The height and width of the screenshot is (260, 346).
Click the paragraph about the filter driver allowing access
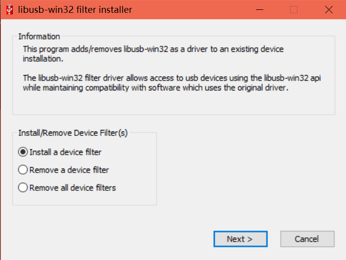[x=176, y=83]
